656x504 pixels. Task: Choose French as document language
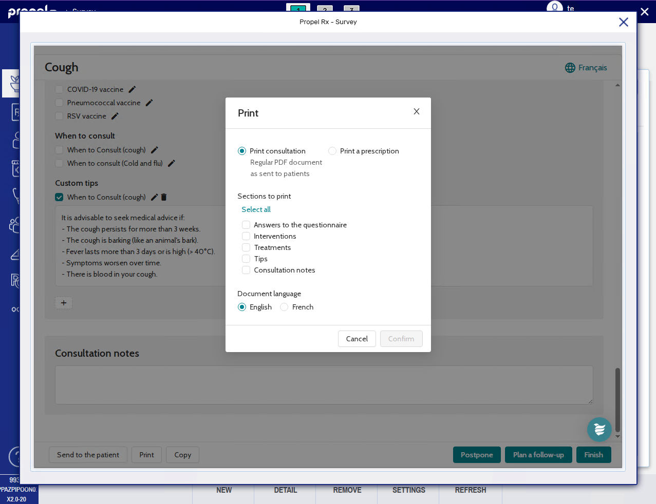pos(284,307)
